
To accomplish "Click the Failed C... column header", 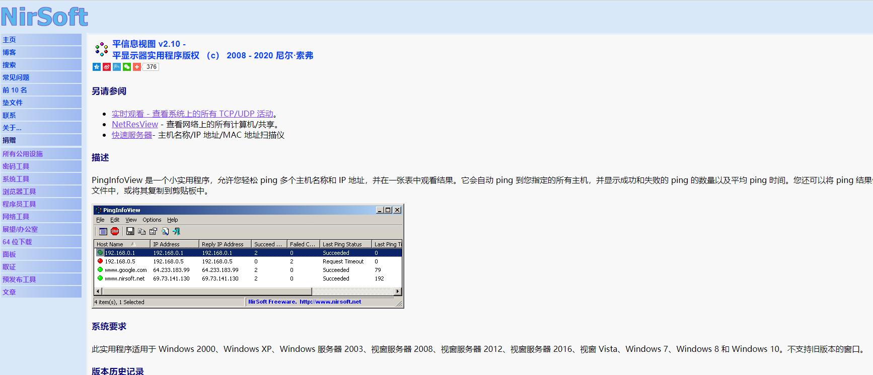I will 303,244.
